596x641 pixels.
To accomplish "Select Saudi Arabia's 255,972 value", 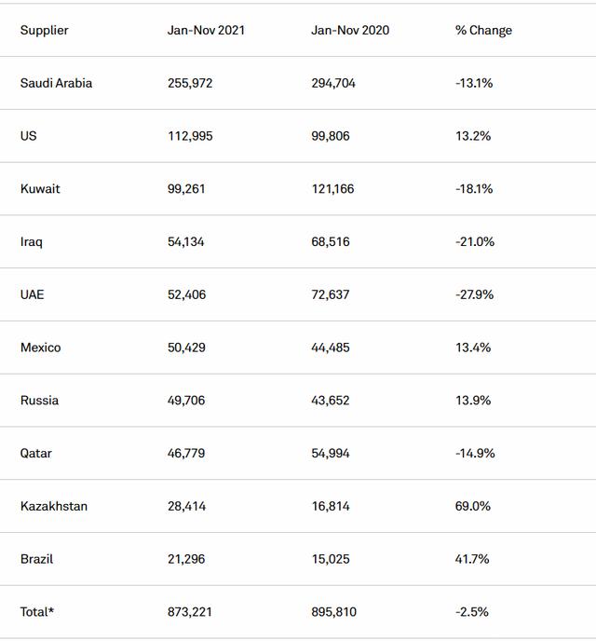I will pos(190,83).
